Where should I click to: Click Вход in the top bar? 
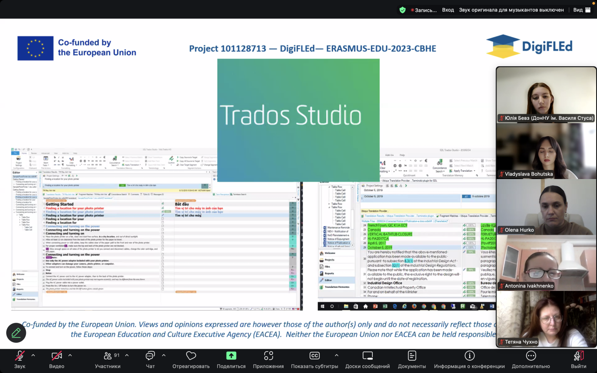448,10
